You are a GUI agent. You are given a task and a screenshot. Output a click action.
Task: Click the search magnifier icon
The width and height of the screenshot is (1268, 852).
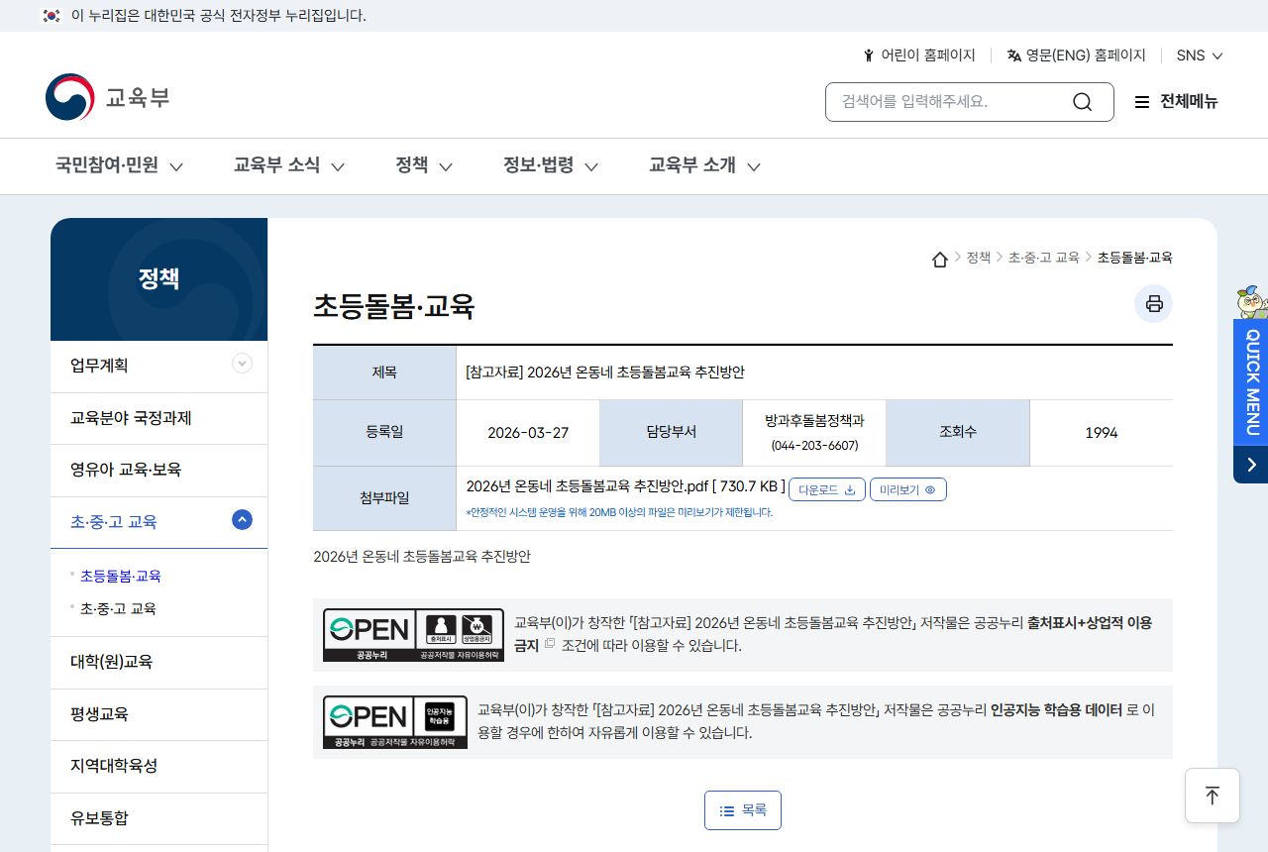pyautogui.click(x=1082, y=102)
